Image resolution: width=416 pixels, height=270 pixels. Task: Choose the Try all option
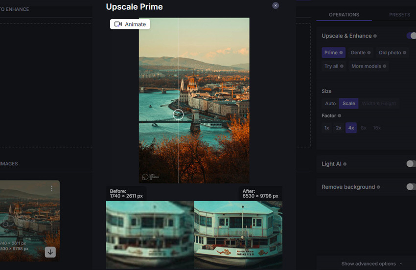(334, 66)
